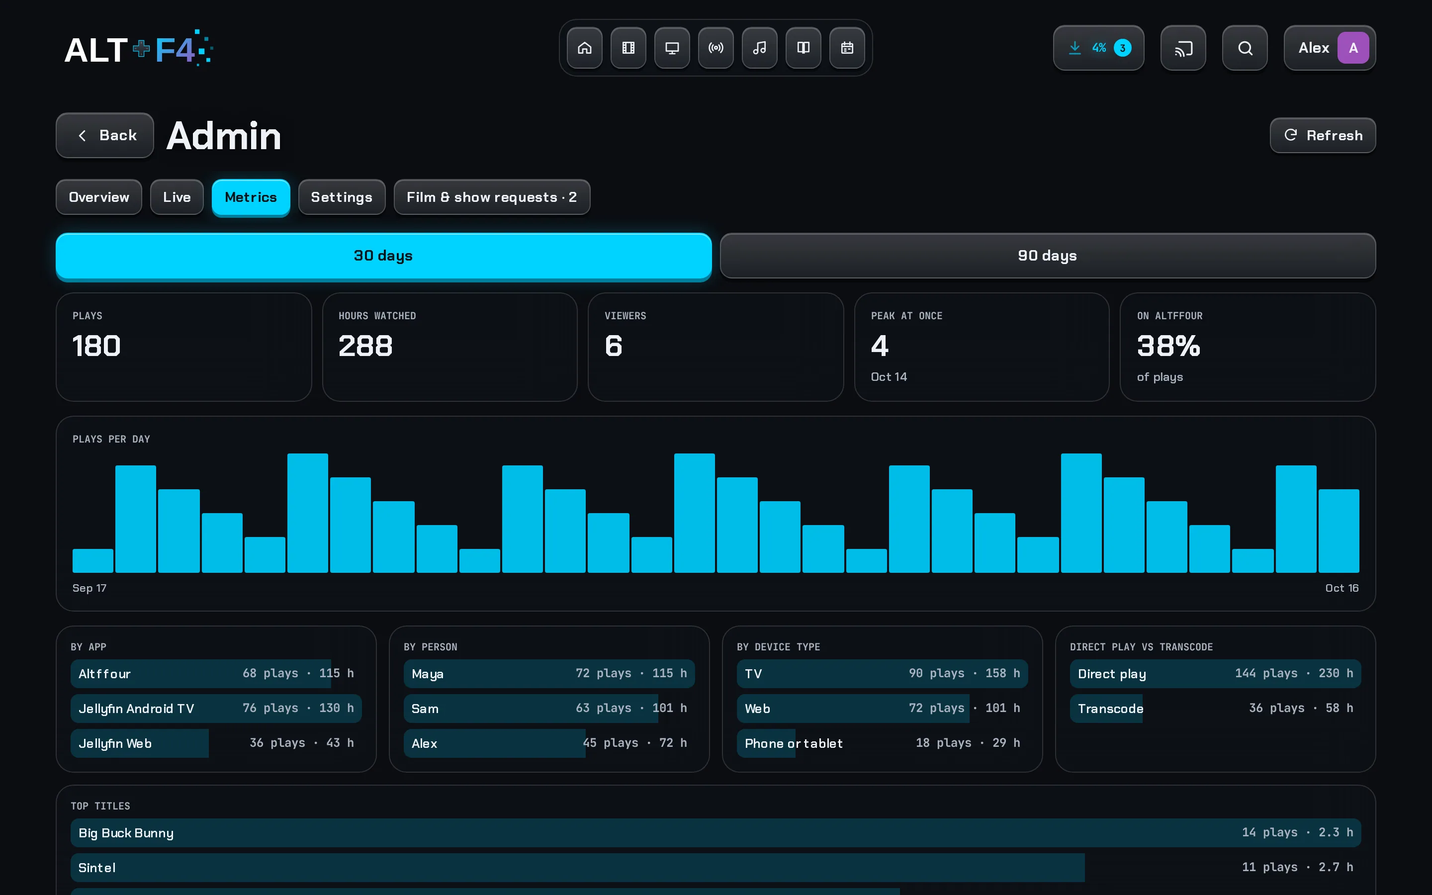Open Film & show requests tab
1432x895 pixels.
coord(492,197)
